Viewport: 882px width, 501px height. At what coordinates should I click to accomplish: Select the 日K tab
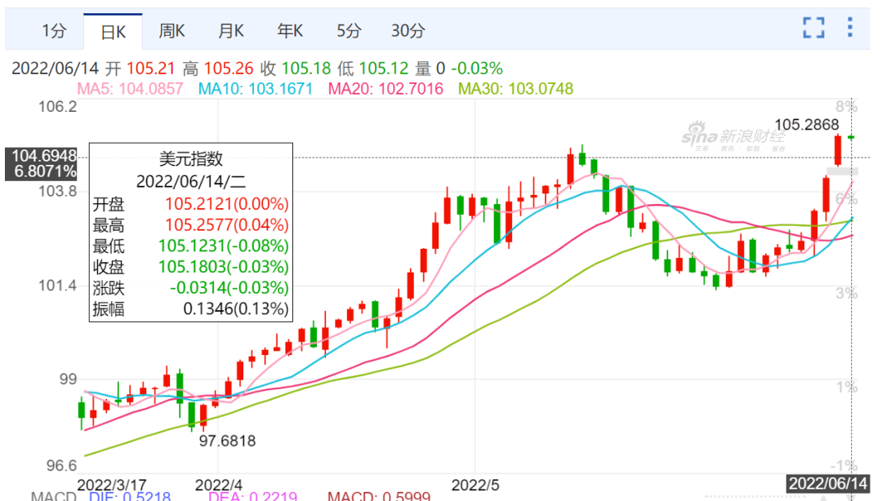(x=113, y=32)
